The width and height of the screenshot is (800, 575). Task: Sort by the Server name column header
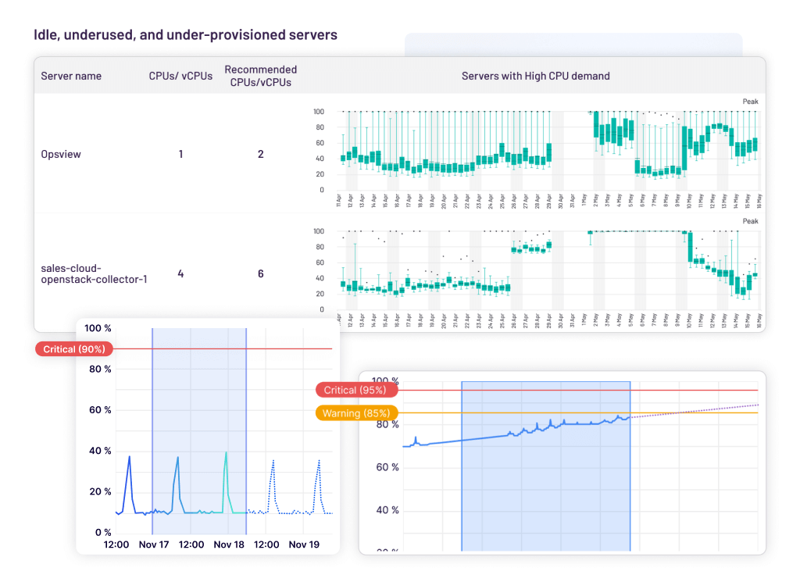point(71,76)
